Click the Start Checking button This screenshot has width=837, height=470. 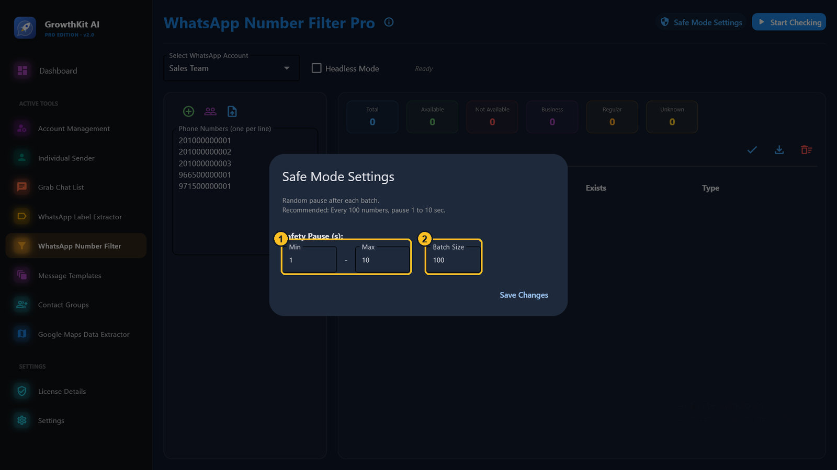tap(789, 22)
